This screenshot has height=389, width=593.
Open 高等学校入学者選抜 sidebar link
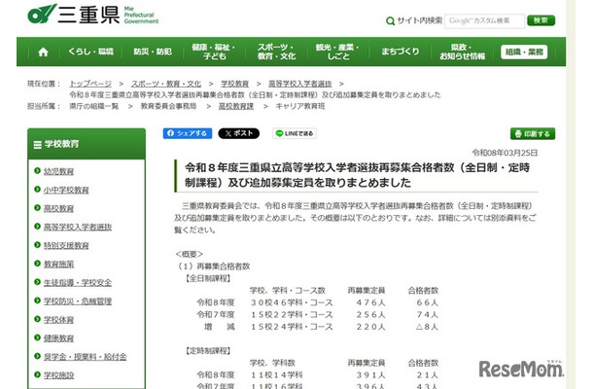[78, 227]
